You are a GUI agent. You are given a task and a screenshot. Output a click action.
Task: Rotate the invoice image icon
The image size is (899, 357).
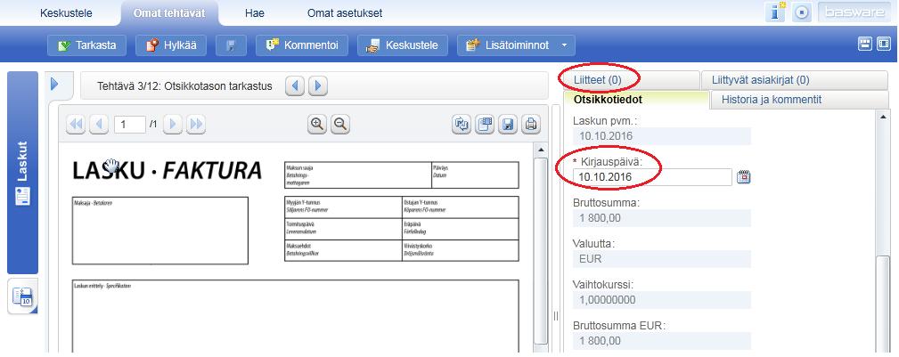462,125
